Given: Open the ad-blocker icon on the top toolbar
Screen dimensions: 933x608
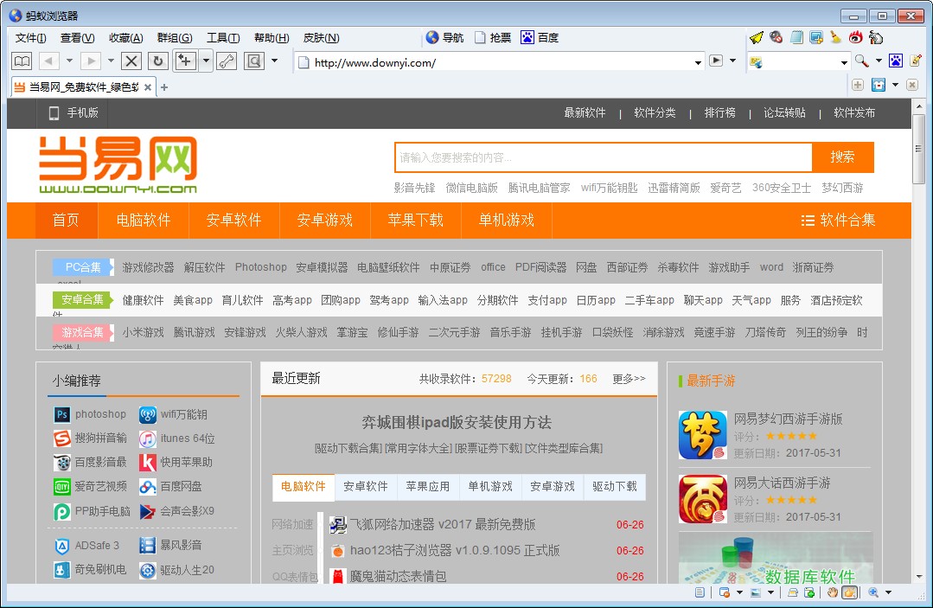Looking at the screenshot, I should 776,36.
